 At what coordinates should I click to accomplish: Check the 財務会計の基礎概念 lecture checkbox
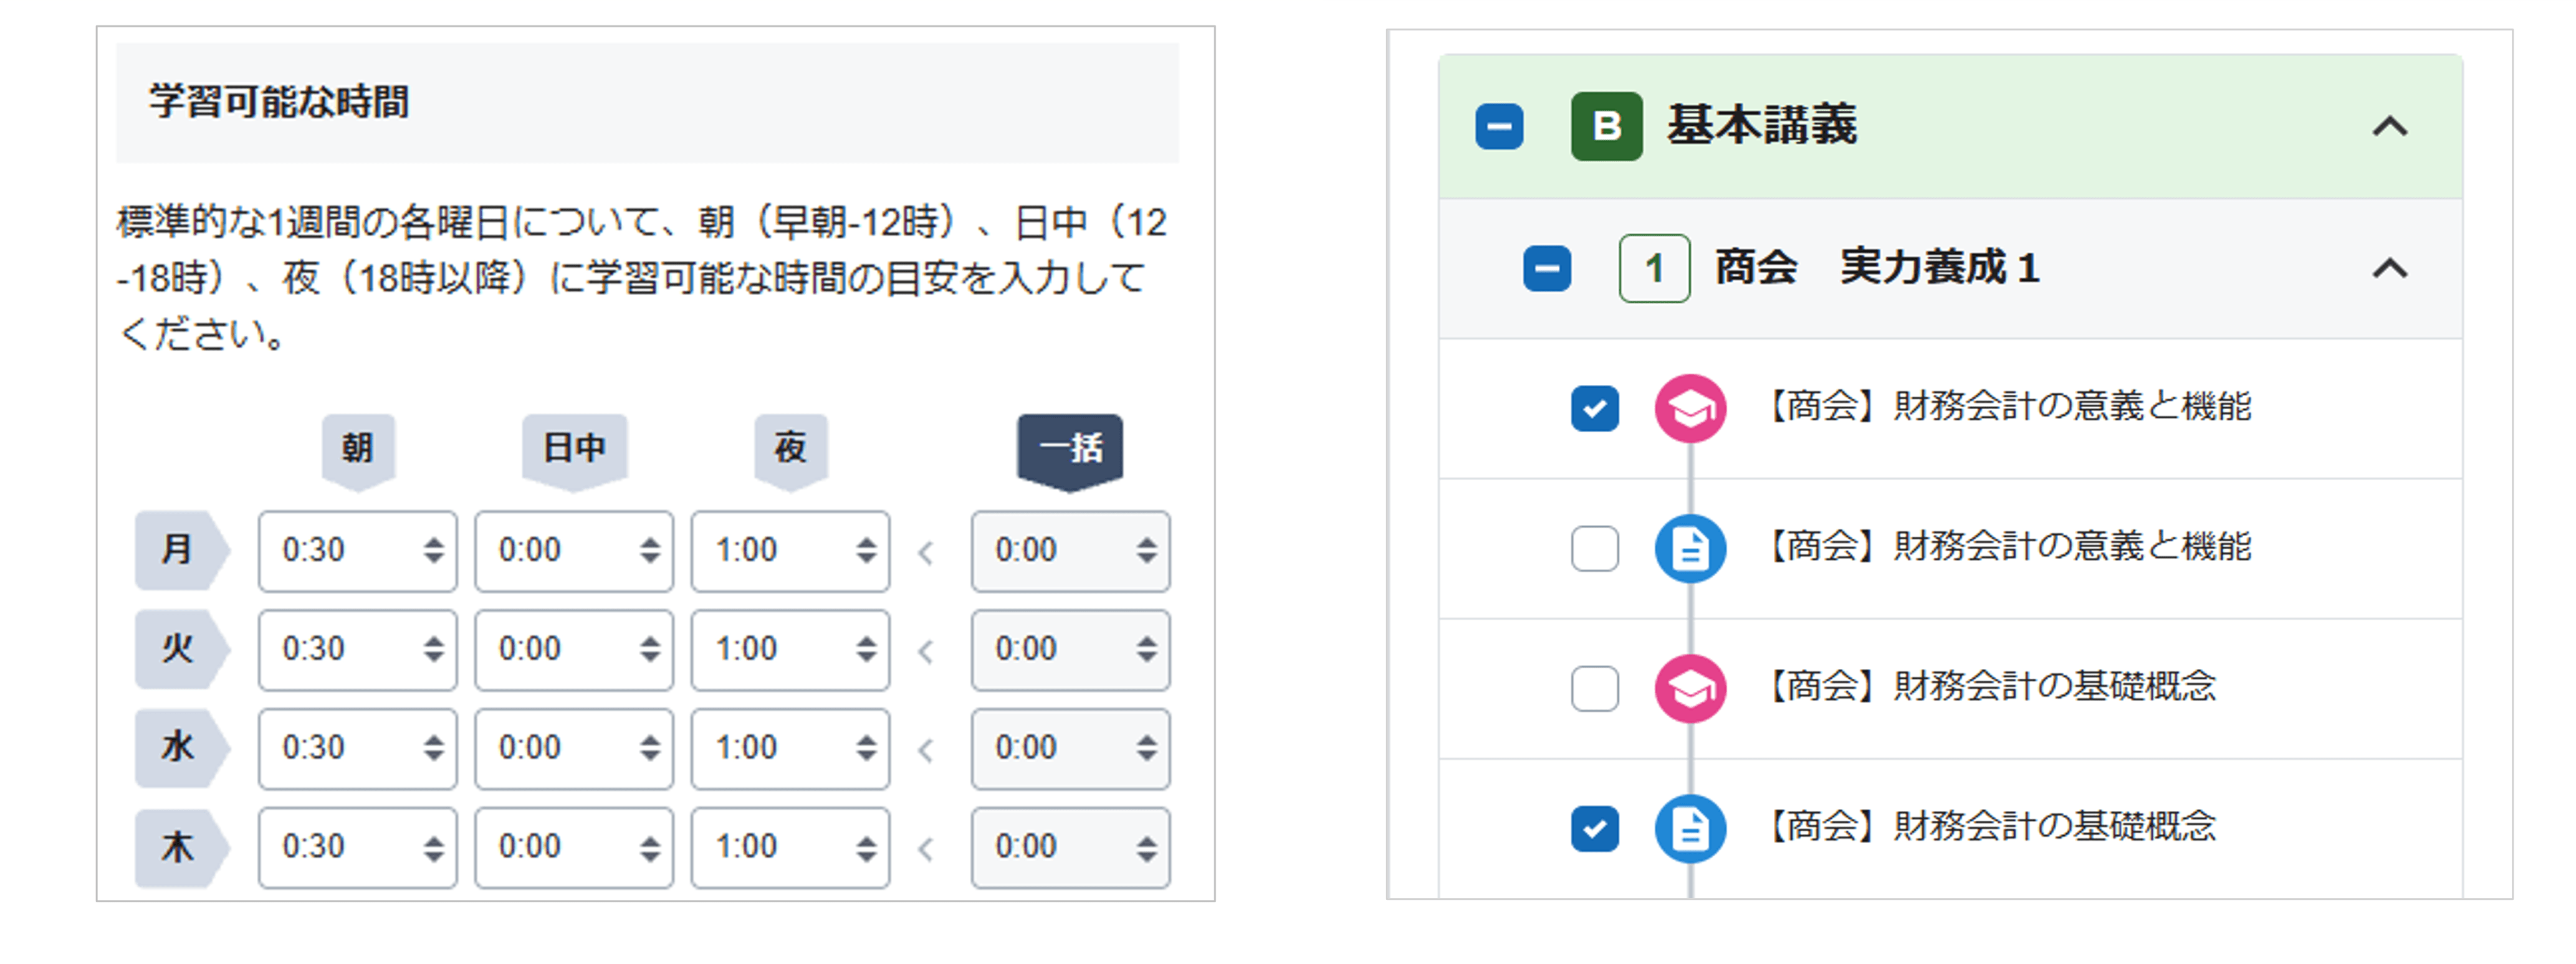pos(1594,688)
